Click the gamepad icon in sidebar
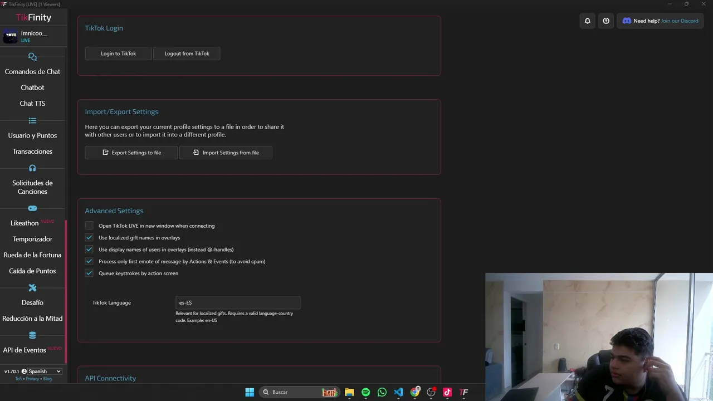The width and height of the screenshot is (713, 401). click(x=32, y=208)
